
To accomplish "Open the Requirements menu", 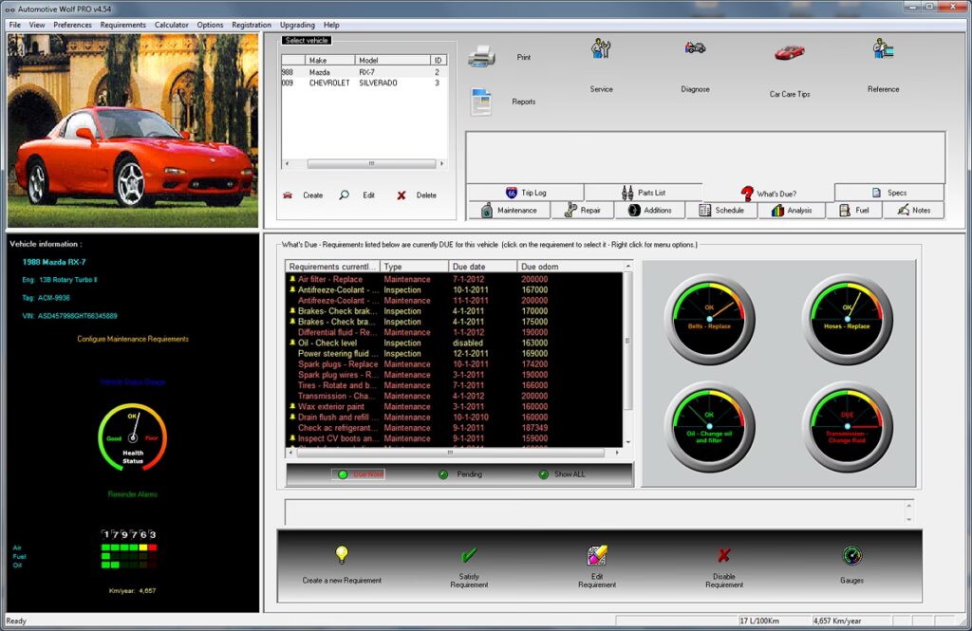I will [122, 25].
